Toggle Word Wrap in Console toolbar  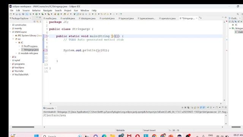coord(198,107)
